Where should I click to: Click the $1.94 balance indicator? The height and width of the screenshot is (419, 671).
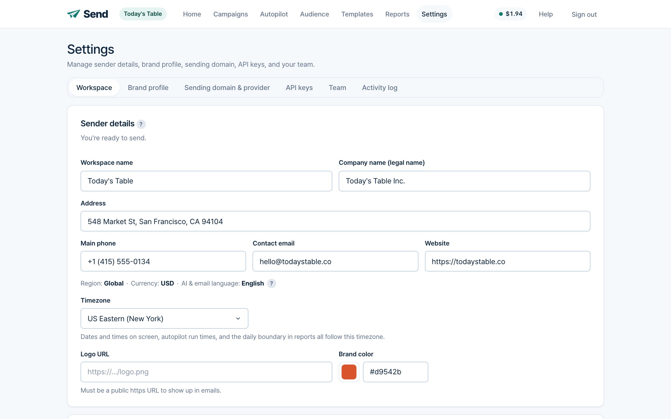tap(510, 14)
